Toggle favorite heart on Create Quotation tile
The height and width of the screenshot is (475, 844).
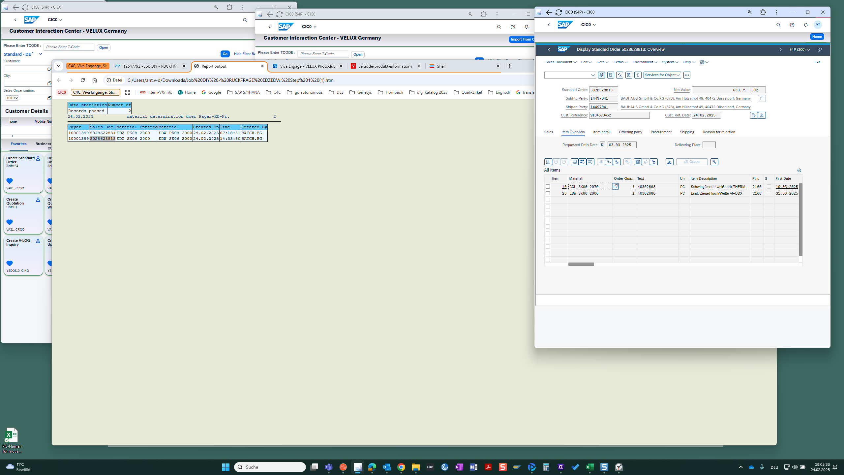point(10,222)
